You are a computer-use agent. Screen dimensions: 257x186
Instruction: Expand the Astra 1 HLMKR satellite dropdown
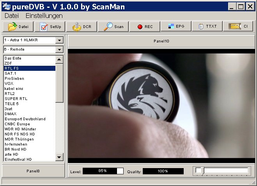59,40
